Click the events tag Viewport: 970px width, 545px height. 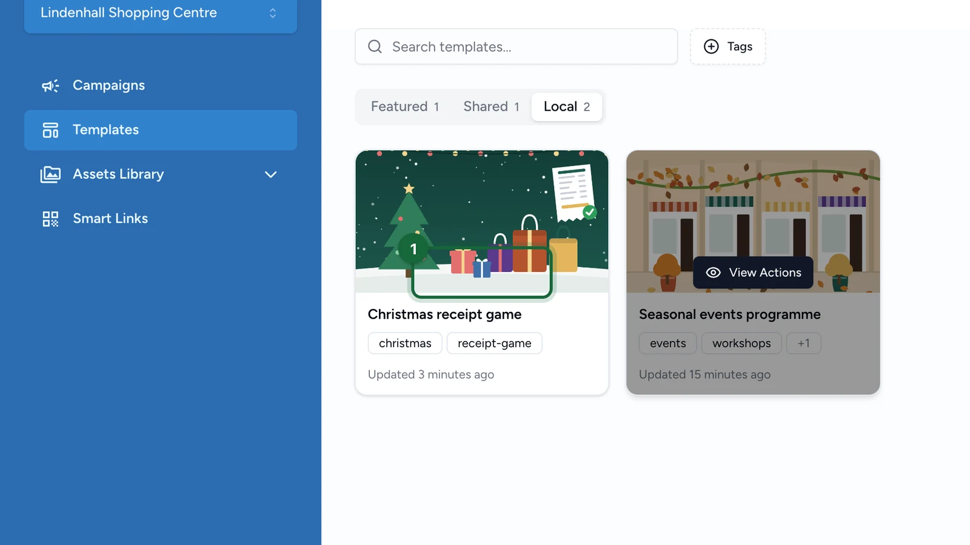pos(668,343)
